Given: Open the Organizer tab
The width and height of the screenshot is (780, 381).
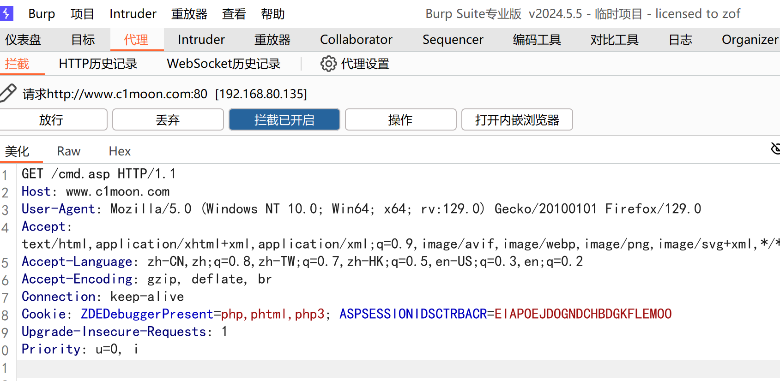Looking at the screenshot, I should pyautogui.click(x=750, y=40).
